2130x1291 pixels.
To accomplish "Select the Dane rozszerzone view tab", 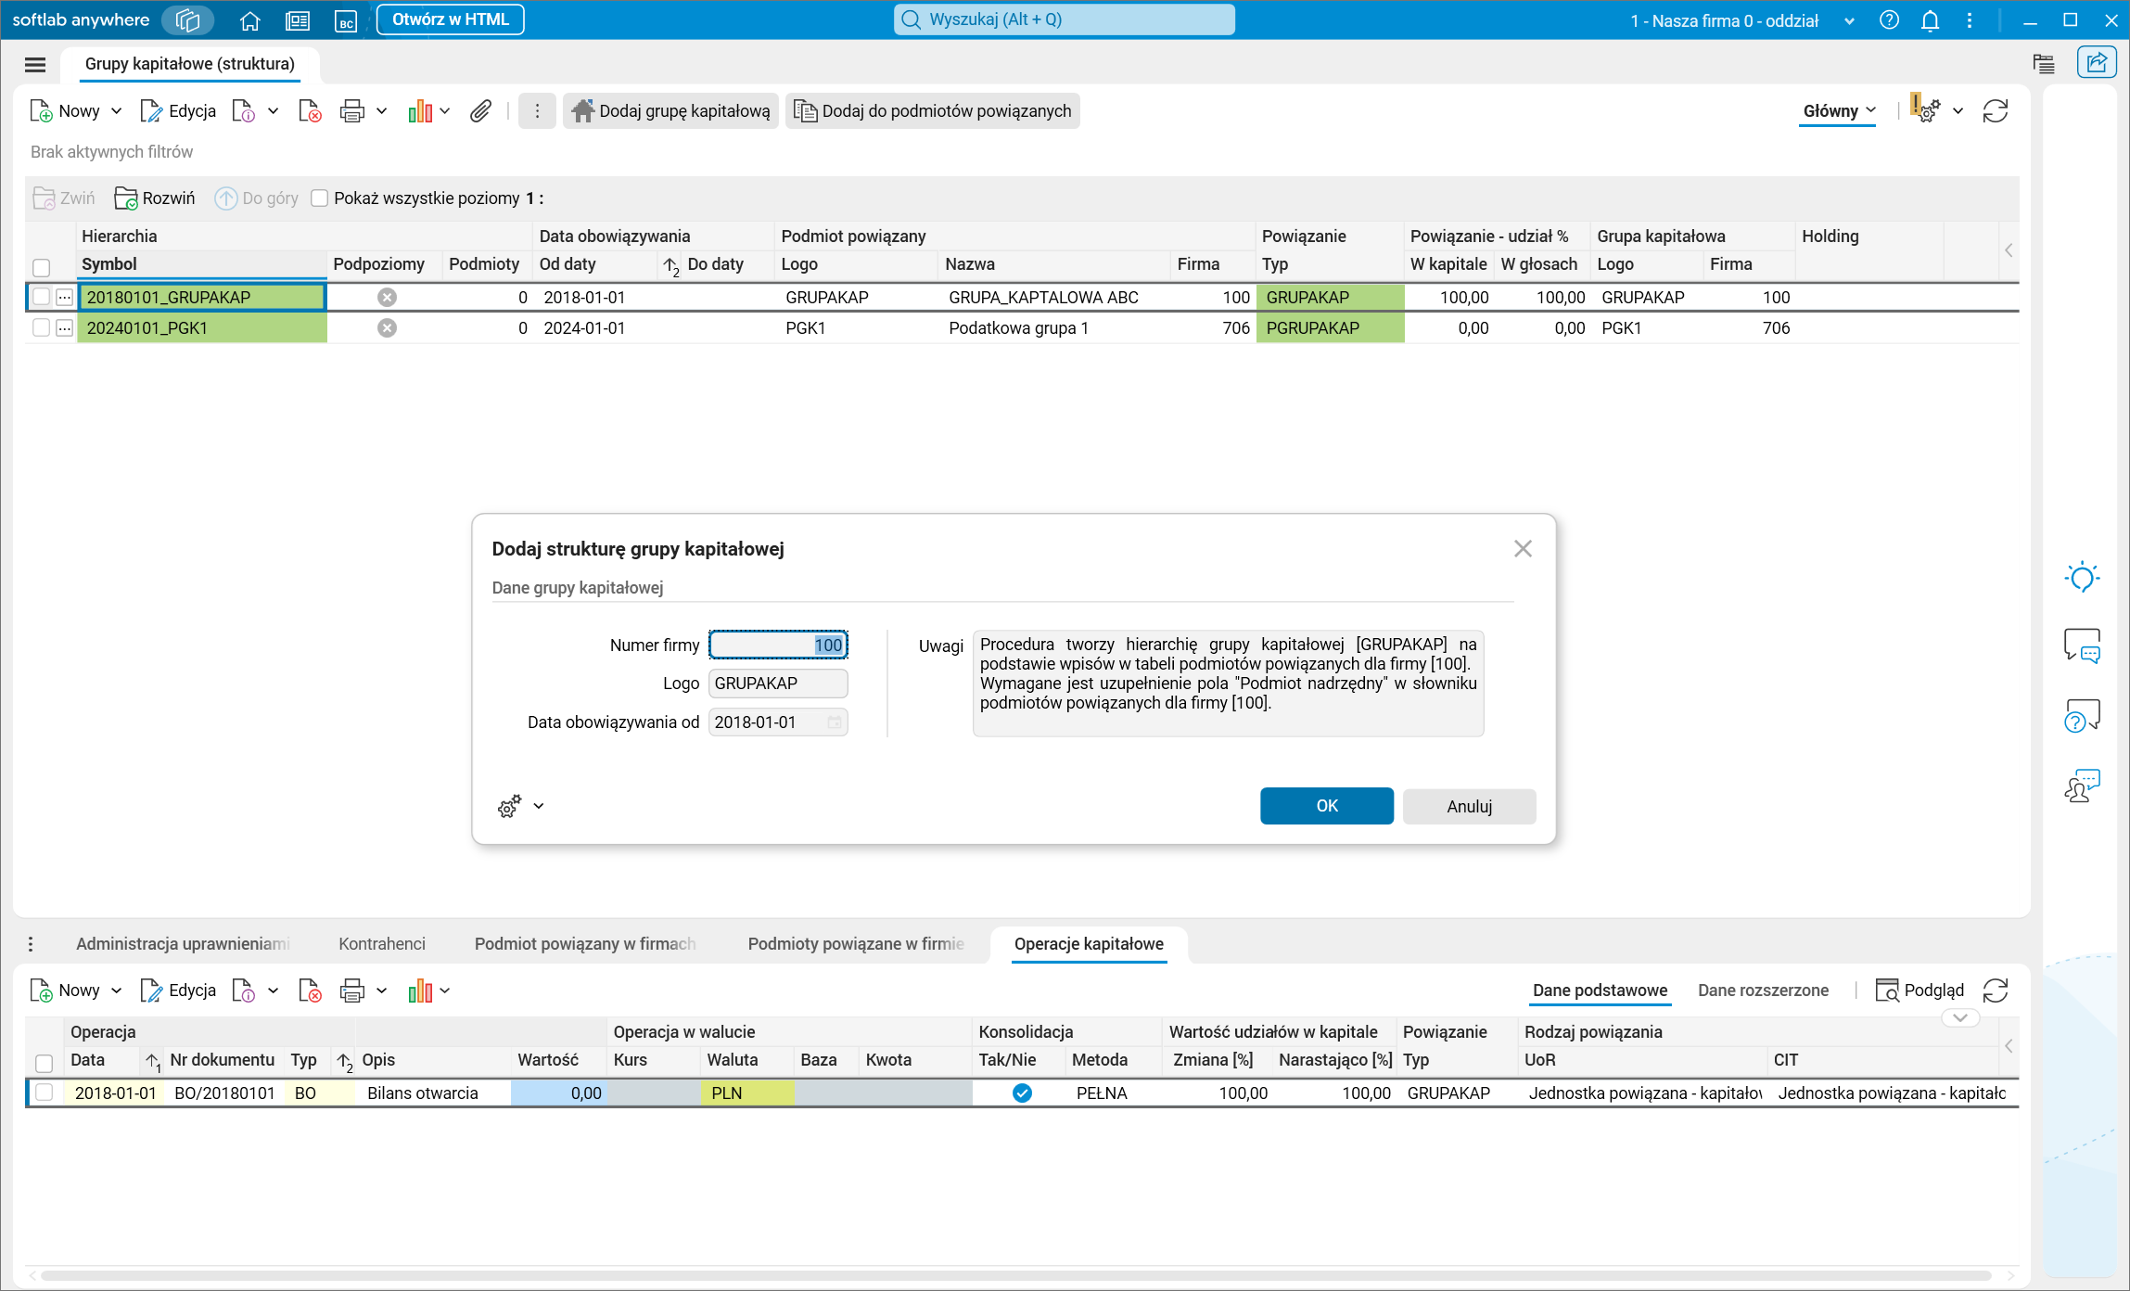I will tap(1763, 991).
